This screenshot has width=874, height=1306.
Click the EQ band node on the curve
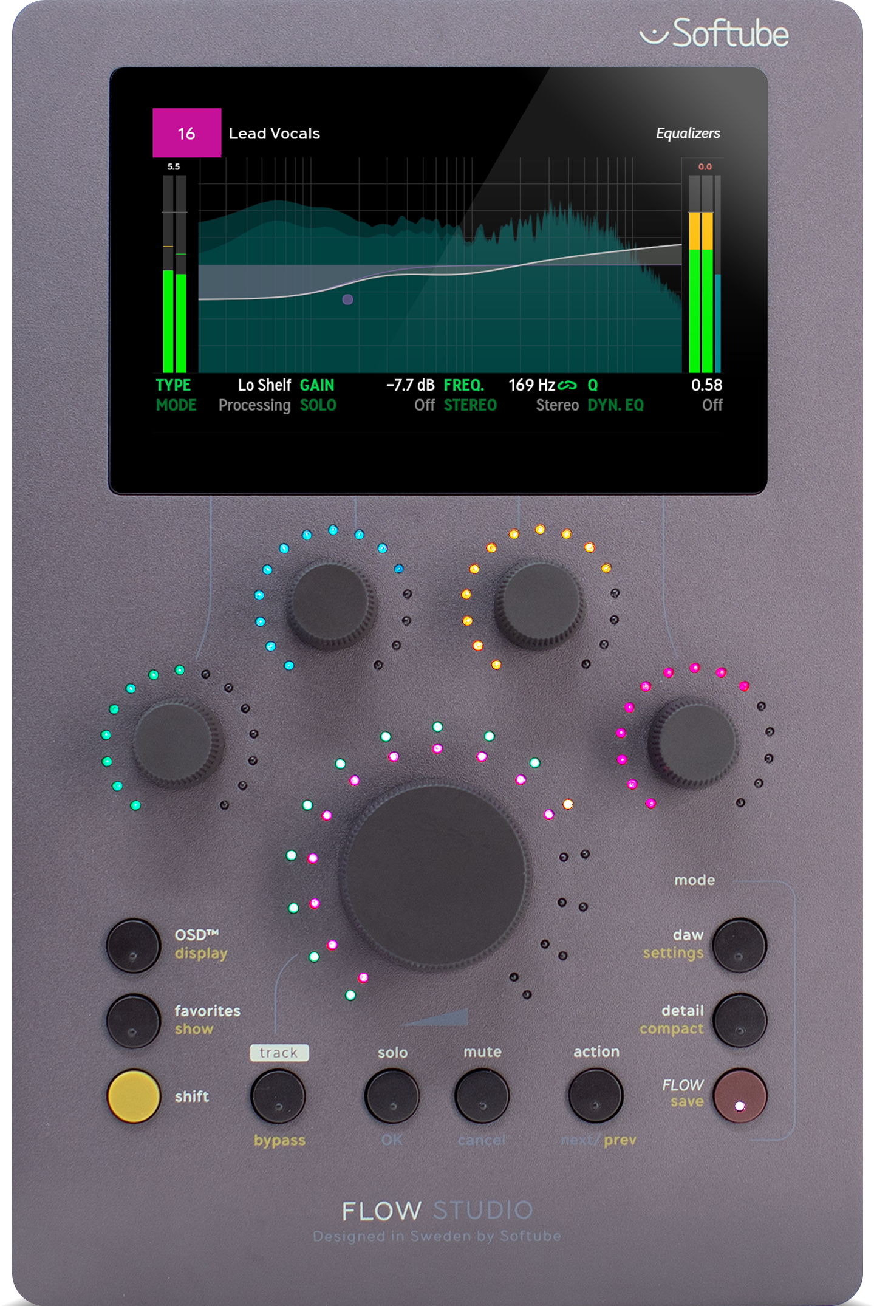pos(347,299)
